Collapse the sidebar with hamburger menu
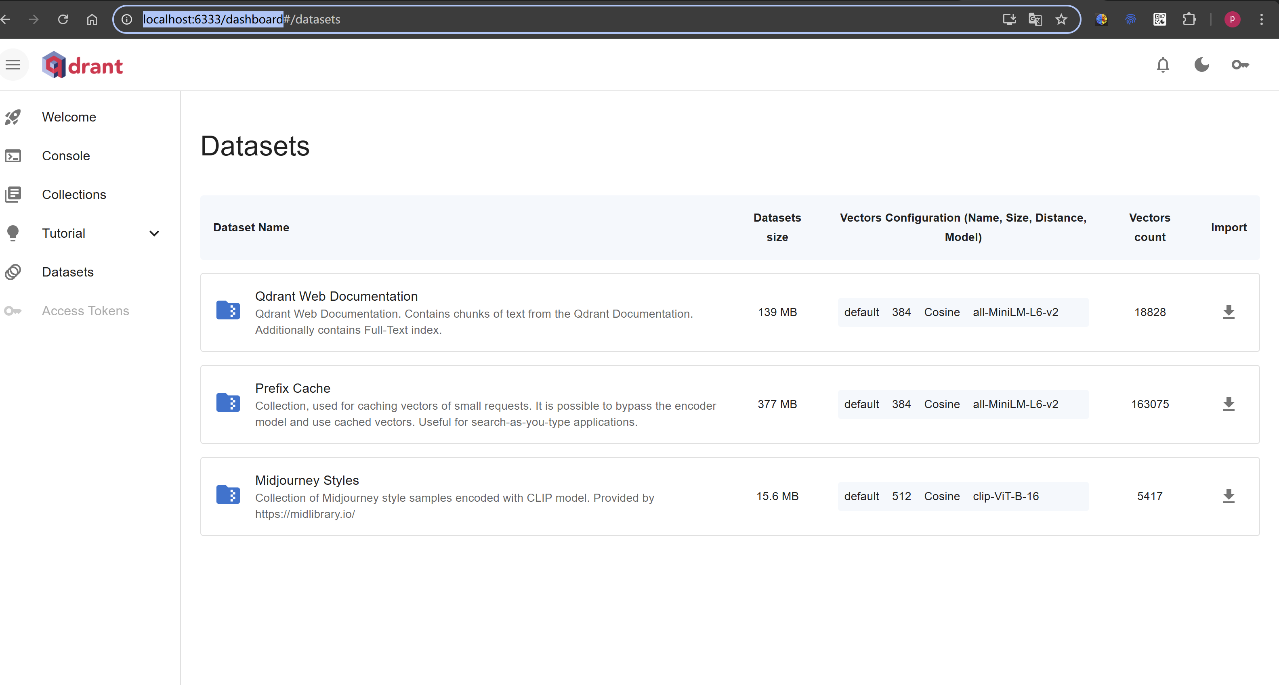This screenshot has height=685, width=1279. [x=13, y=65]
